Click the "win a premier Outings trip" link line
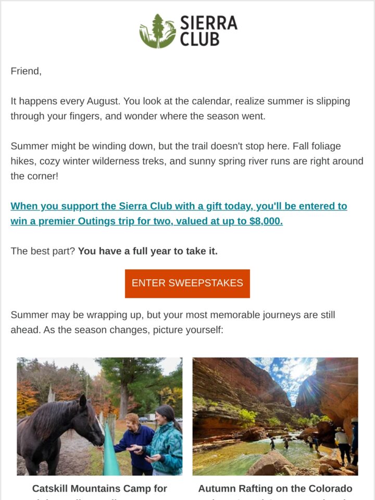375x500 pixels. click(146, 221)
